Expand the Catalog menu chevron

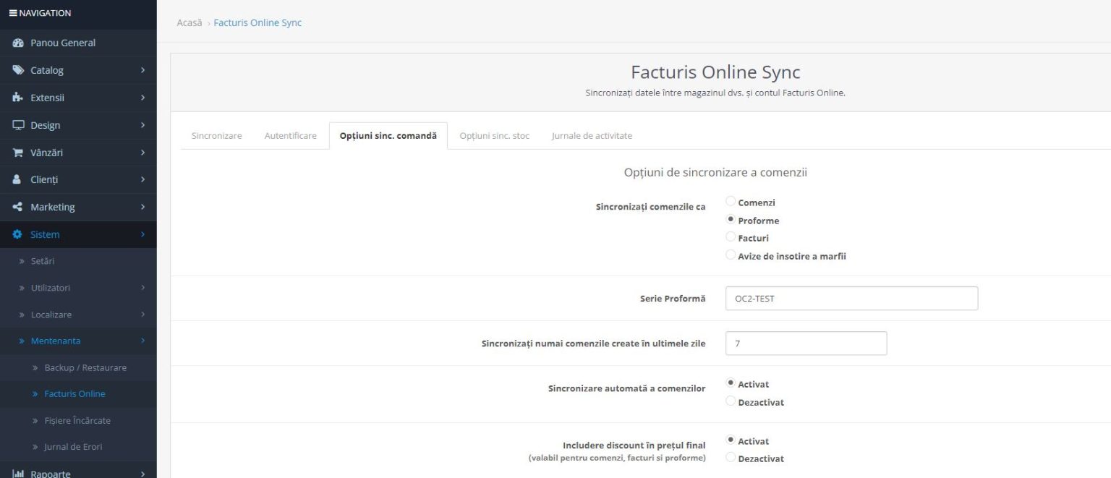142,70
